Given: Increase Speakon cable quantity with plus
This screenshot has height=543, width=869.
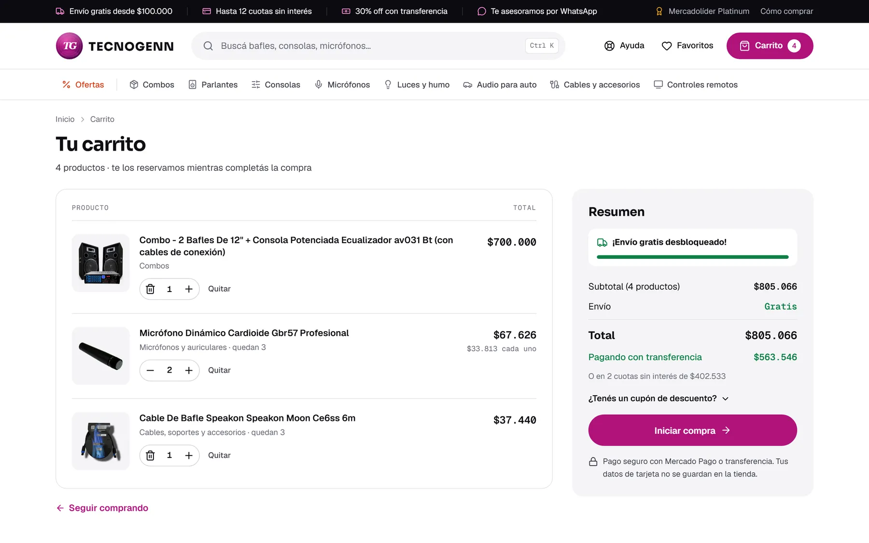Looking at the screenshot, I should tap(189, 456).
